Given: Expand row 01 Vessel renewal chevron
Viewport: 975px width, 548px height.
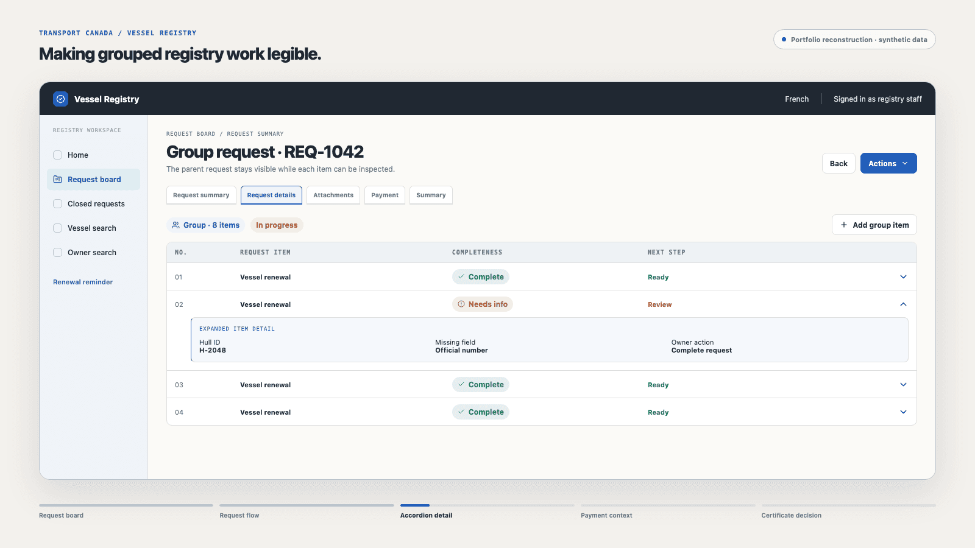Looking at the screenshot, I should click(903, 277).
